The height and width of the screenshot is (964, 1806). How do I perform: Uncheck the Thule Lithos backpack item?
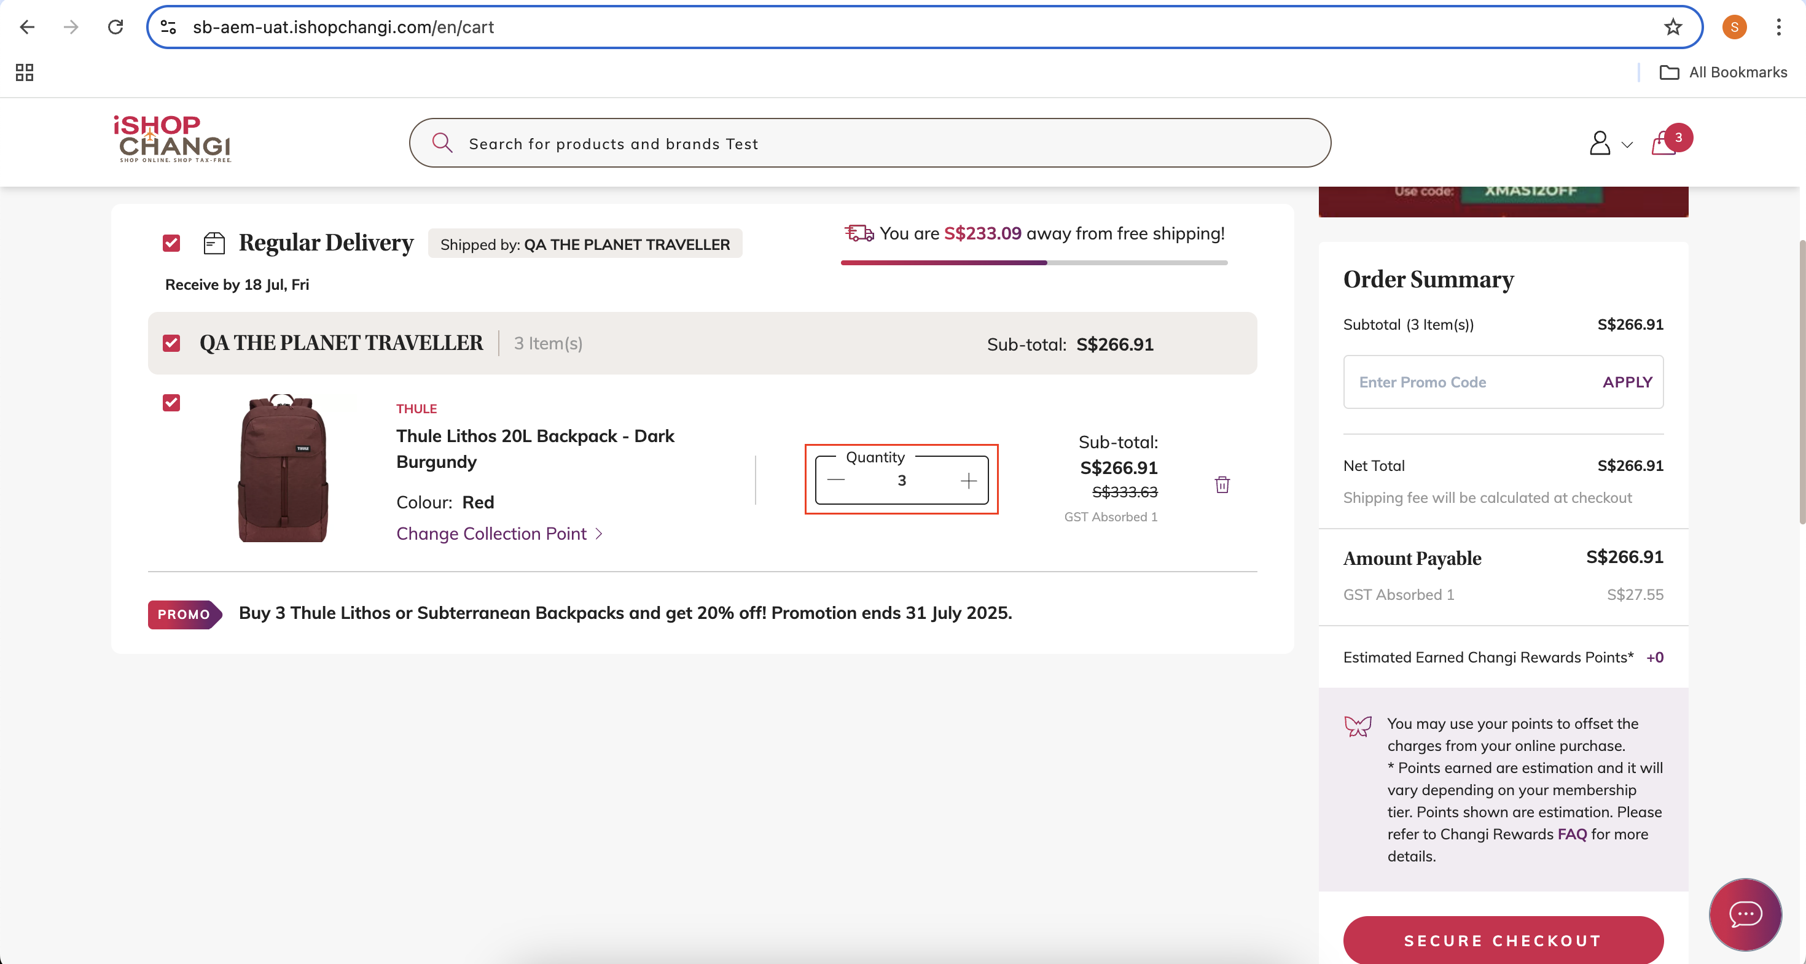point(171,403)
